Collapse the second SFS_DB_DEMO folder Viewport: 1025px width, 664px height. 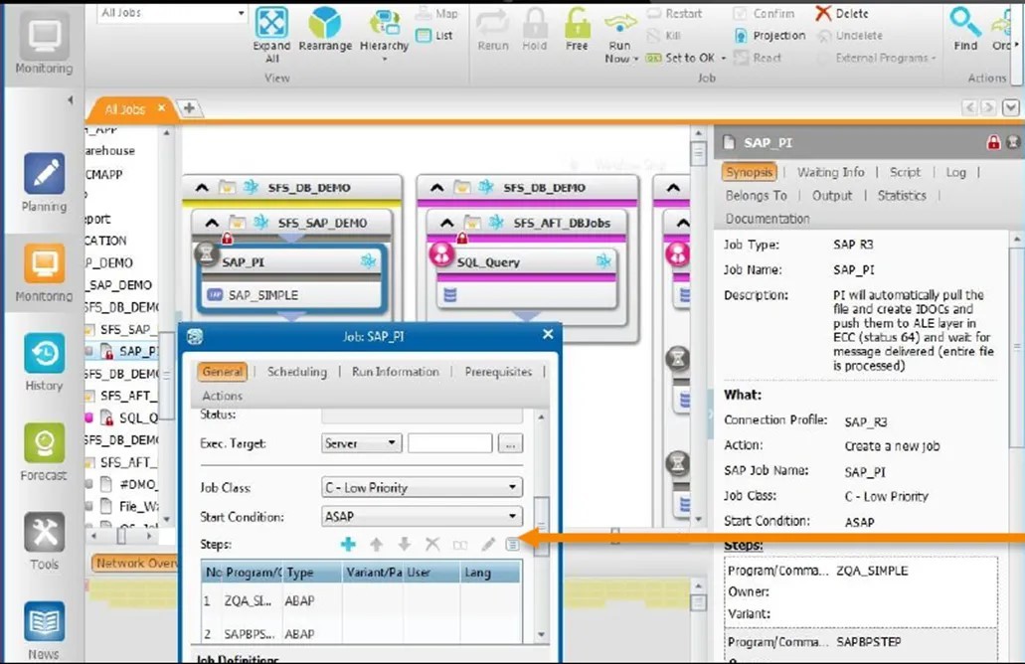coord(436,188)
